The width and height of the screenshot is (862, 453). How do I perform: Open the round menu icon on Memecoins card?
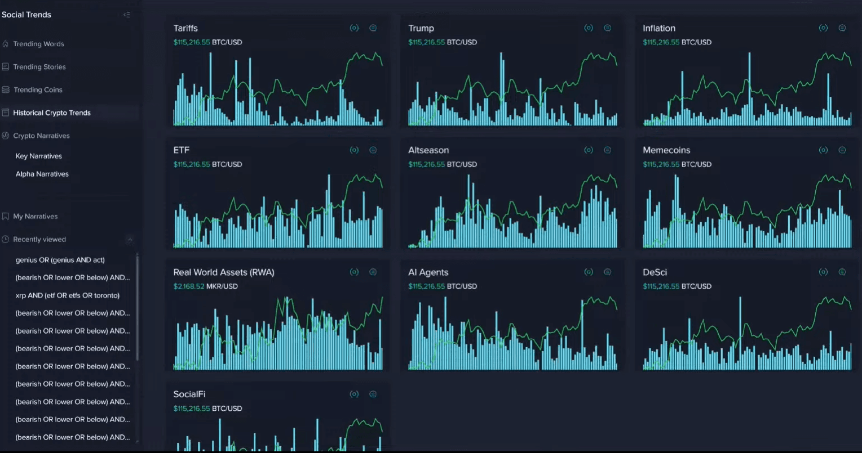tap(842, 150)
